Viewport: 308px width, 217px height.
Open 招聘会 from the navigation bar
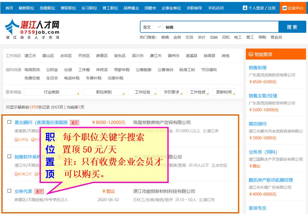(x=150, y=8)
